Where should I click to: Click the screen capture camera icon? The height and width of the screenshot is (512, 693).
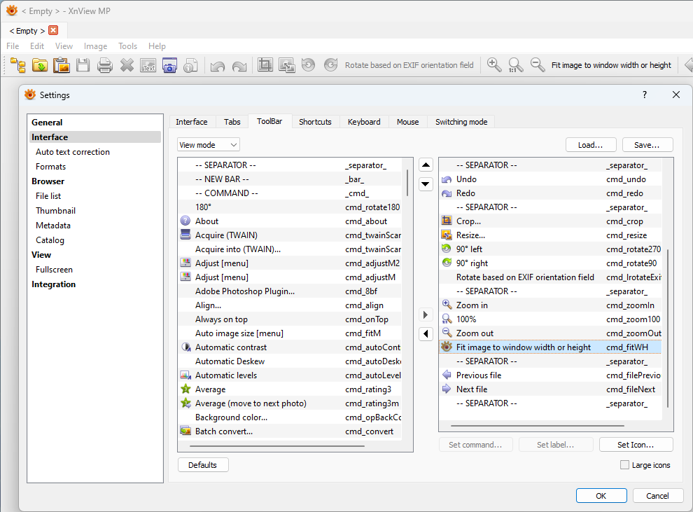click(x=169, y=65)
